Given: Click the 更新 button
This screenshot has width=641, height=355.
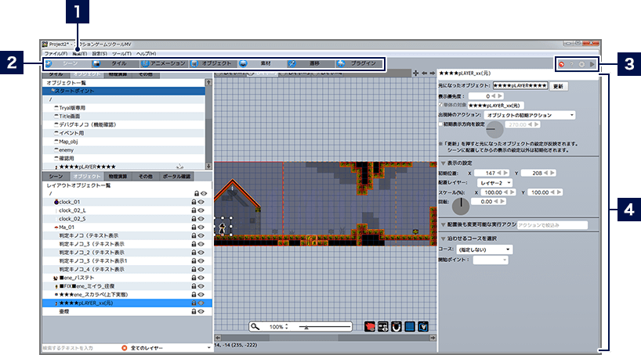Looking at the screenshot, I should click(557, 85).
